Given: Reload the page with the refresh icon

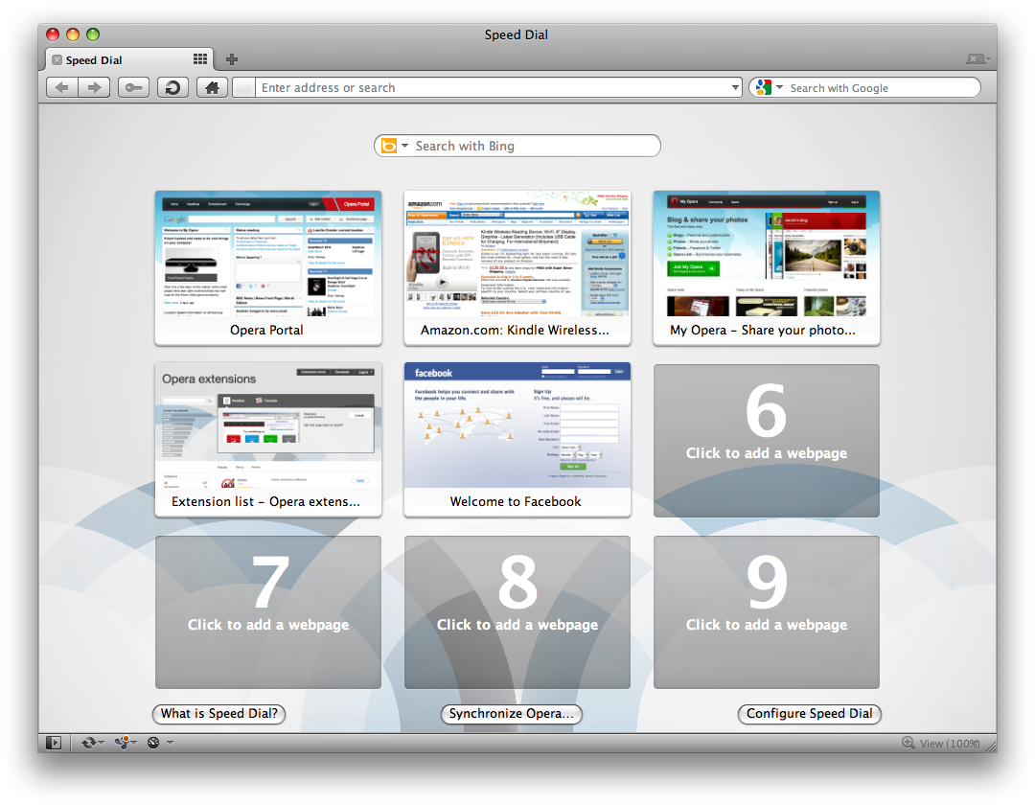Looking at the screenshot, I should point(172,88).
